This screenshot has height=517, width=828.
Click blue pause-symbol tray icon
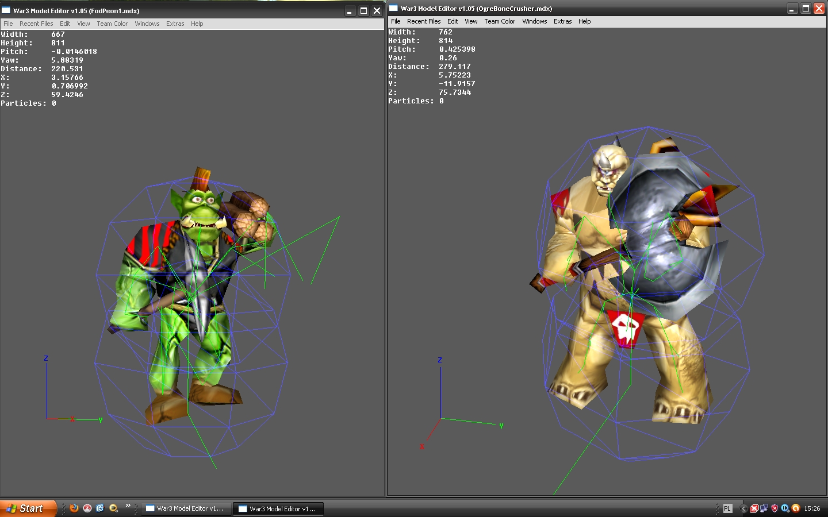(x=785, y=508)
